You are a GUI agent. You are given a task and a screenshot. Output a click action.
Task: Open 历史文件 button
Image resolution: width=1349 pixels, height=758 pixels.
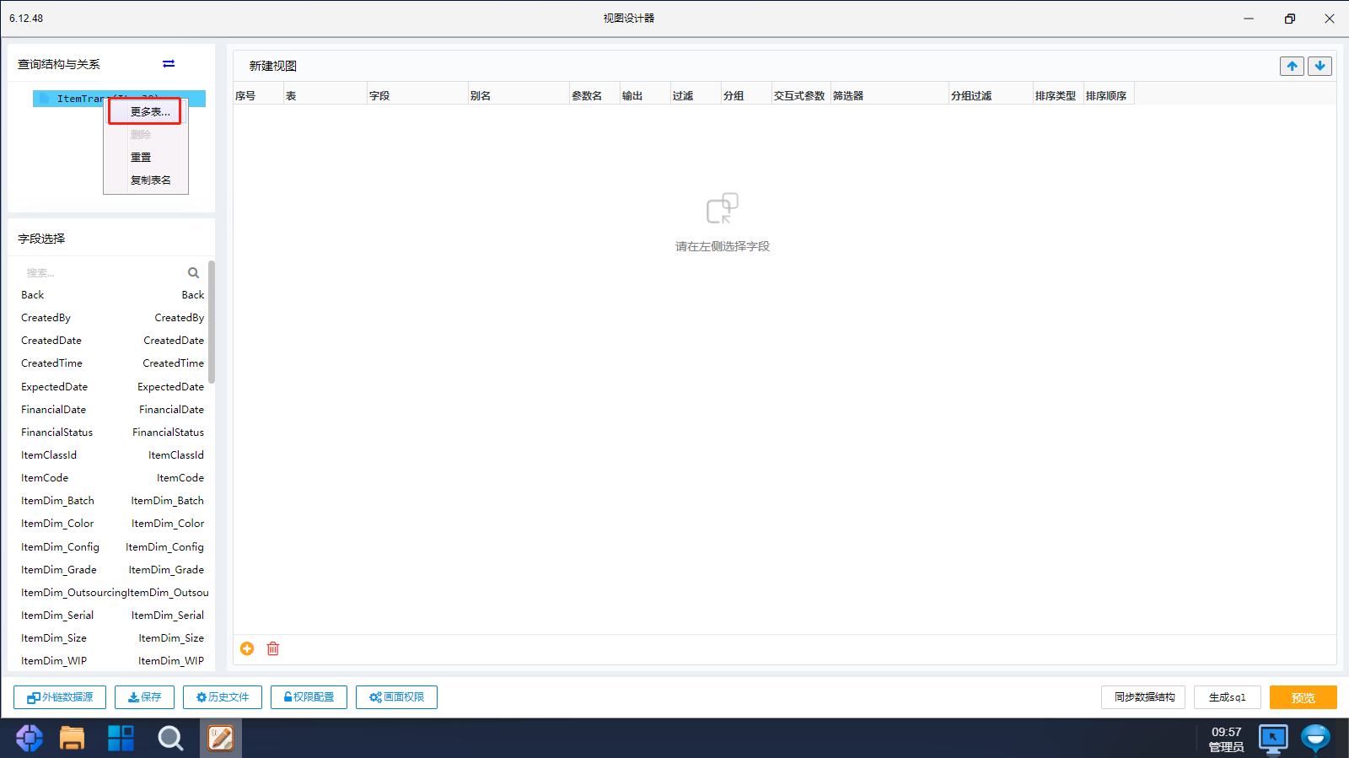pyautogui.click(x=223, y=697)
